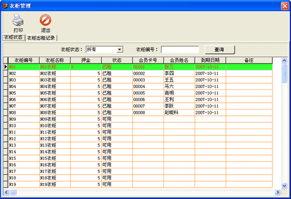This screenshot has width=291, height=199.
Task: Click the printer icon to print
Action: (x=18, y=20)
